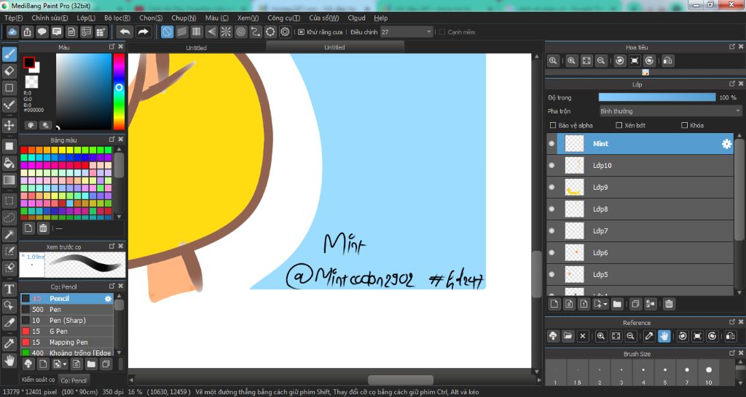The height and width of the screenshot is (397, 746).
Task: Click the Lớp9 layer thumbnail
Action: tap(574, 187)
